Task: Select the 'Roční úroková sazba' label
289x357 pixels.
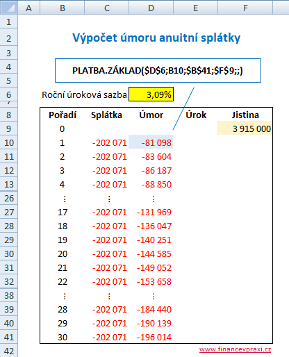Action: [x=84, y=94]
